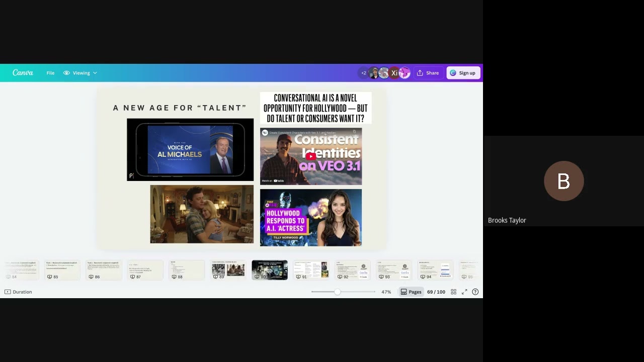Expand the Viewing mode dropdown
Viewport: 644px width, 362px height.
point(80,73)
